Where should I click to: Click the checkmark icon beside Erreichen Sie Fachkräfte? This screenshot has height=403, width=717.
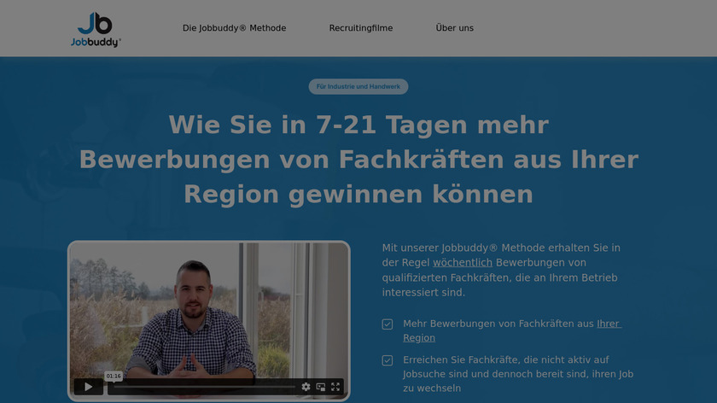click(x=388, y=360)
